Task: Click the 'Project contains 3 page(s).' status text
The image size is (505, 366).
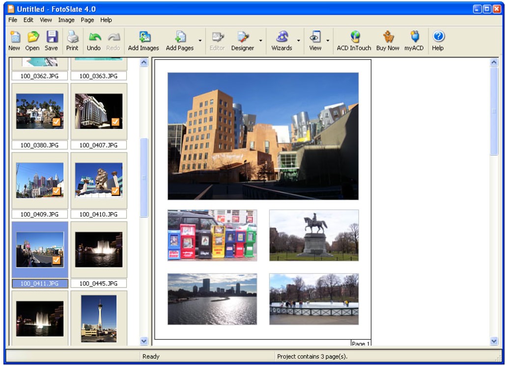Action: pos(312,356)
